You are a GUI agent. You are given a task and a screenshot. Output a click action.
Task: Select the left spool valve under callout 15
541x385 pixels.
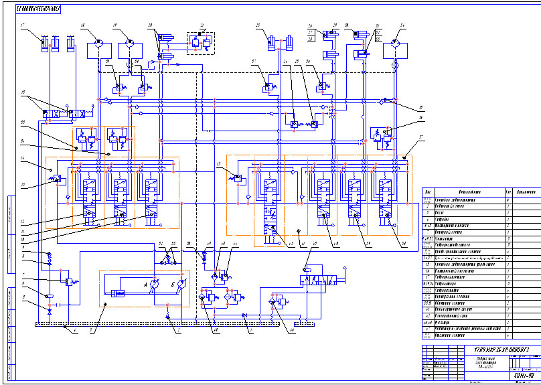click(47, 114)
